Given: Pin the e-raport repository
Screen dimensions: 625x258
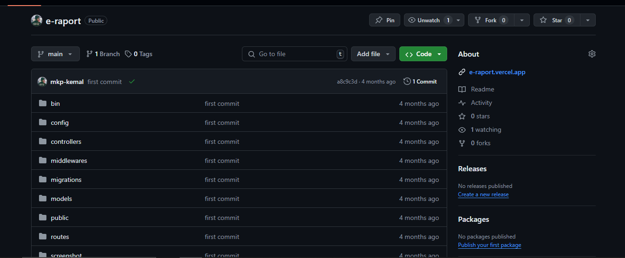Looking at the screenshot, I should click(384, 20).
